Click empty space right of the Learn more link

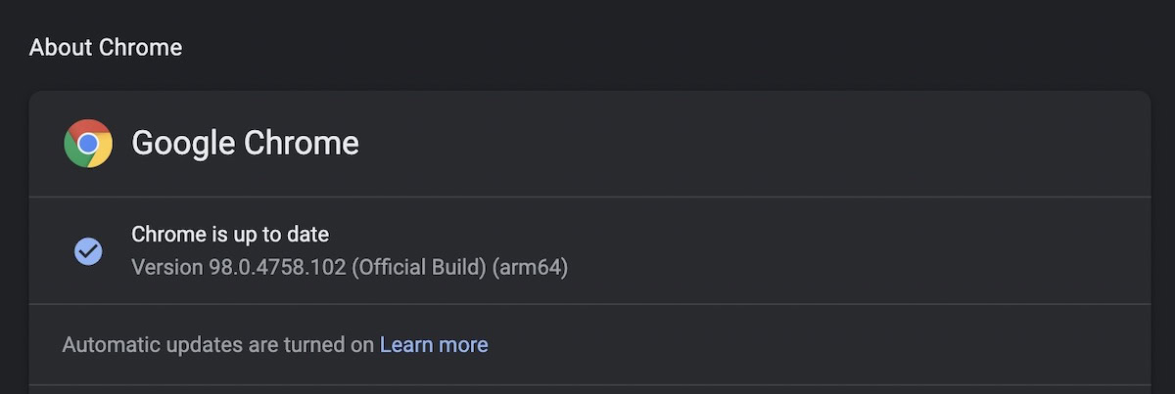783,344
